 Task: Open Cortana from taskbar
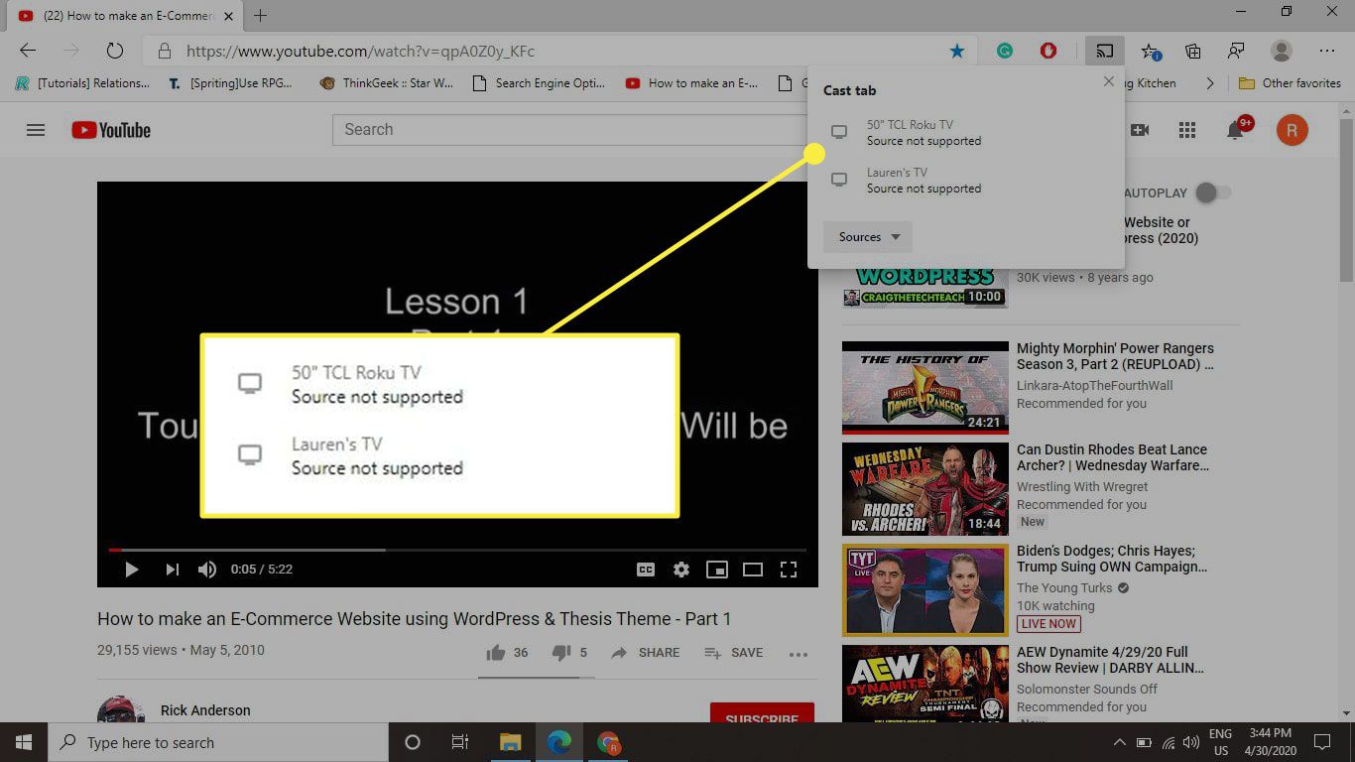[x=413, y=742]
